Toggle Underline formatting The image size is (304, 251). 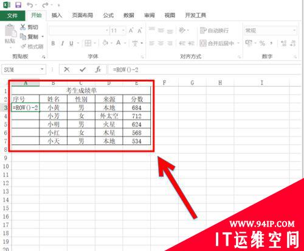click(71, 43)
